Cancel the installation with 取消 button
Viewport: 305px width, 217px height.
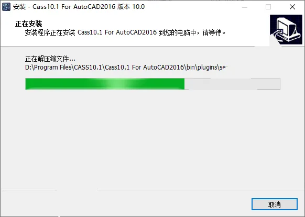point(275,204)
